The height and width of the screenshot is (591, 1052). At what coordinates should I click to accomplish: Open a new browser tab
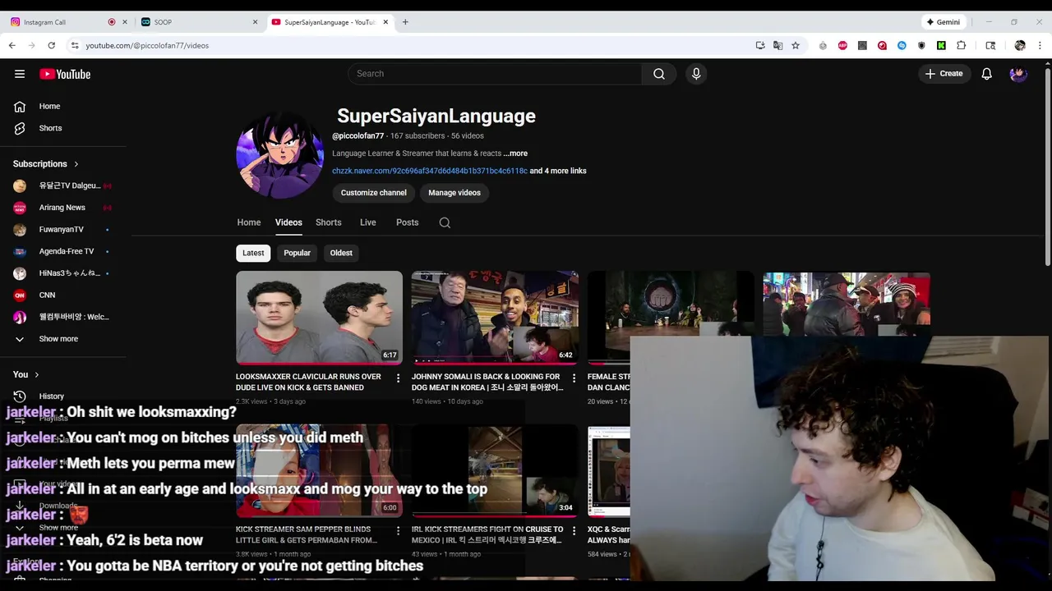point(405,22)
